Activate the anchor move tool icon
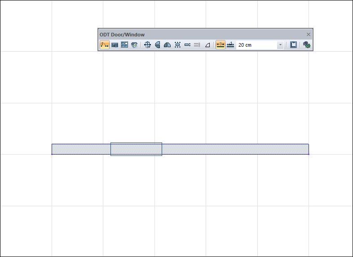Image resolution: width=353 pixels, height=257 pixels. (147, 45)
